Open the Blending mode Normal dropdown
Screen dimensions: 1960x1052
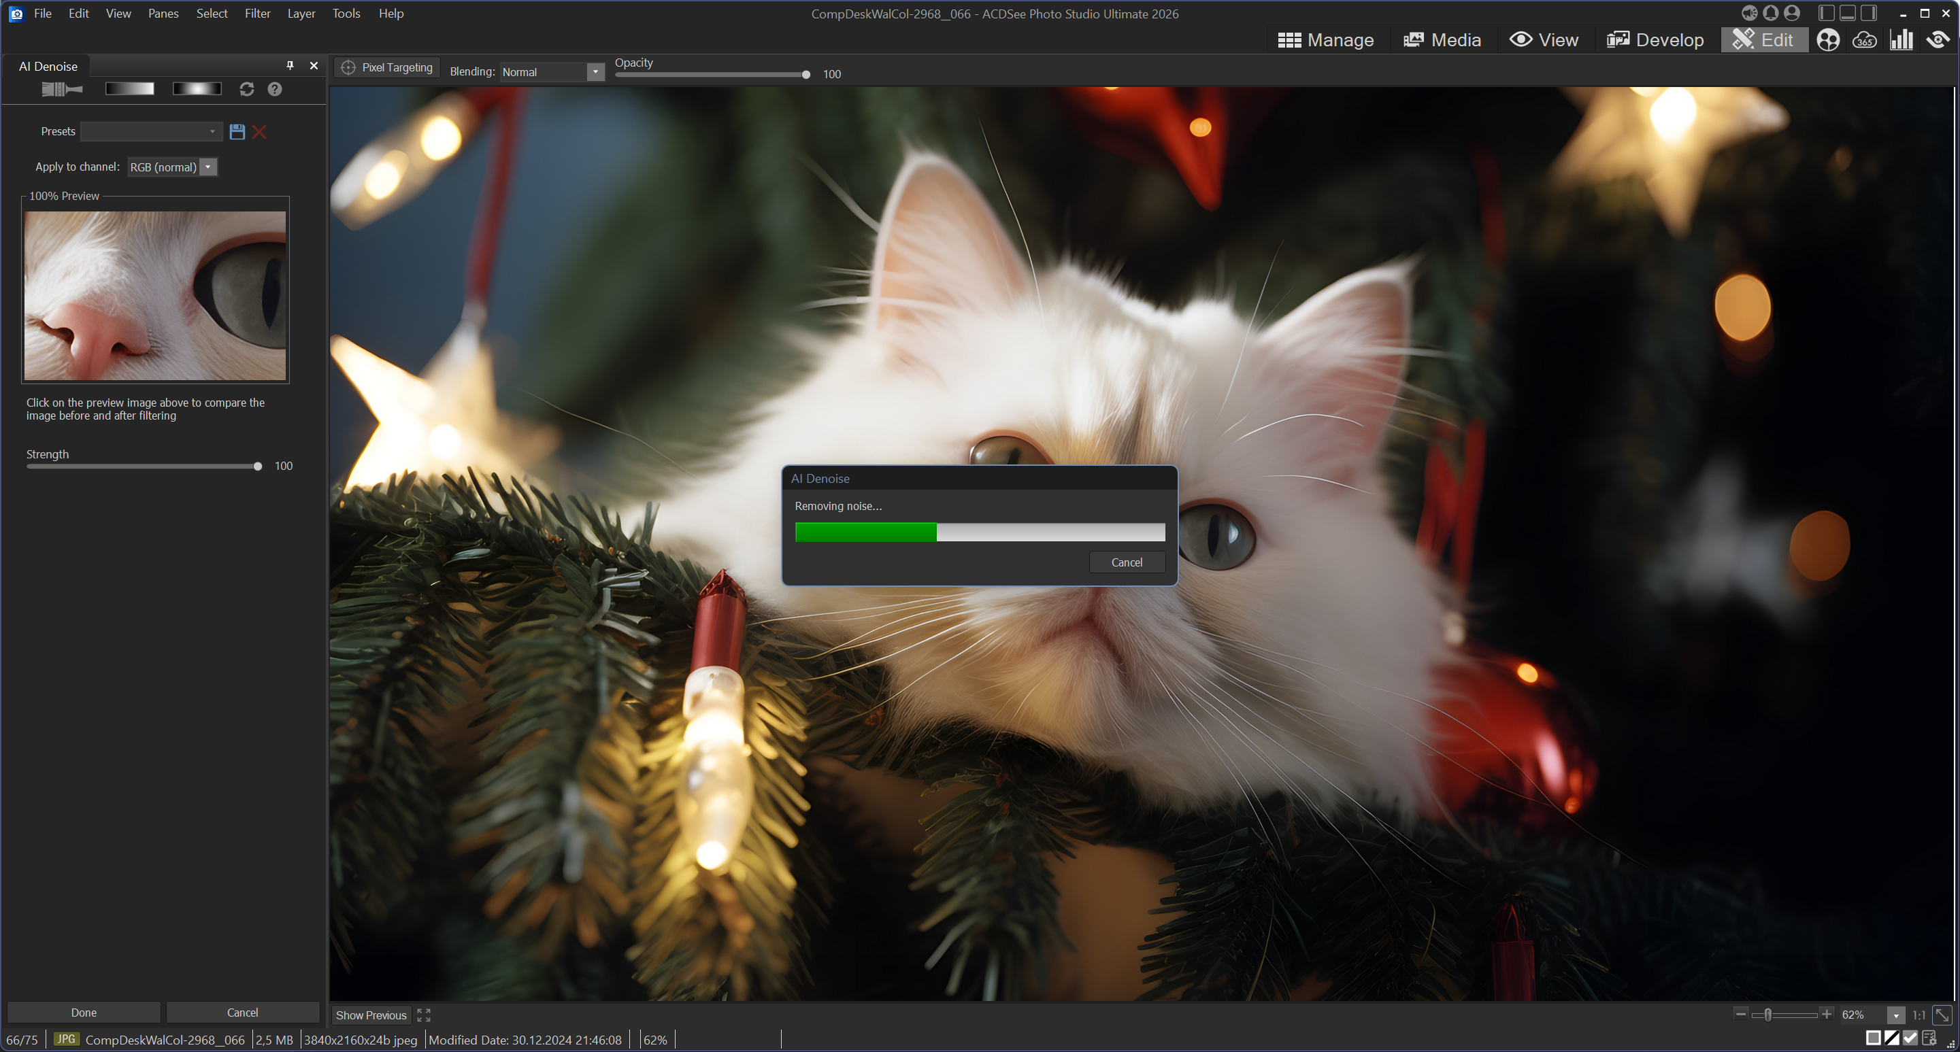595,71
